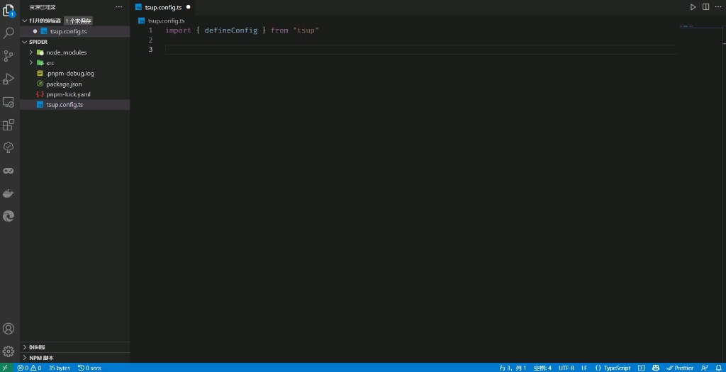Open the gamepad-shaped activity bar icon
The height and width of the screenshot is (372, 726).
point(9,171)
